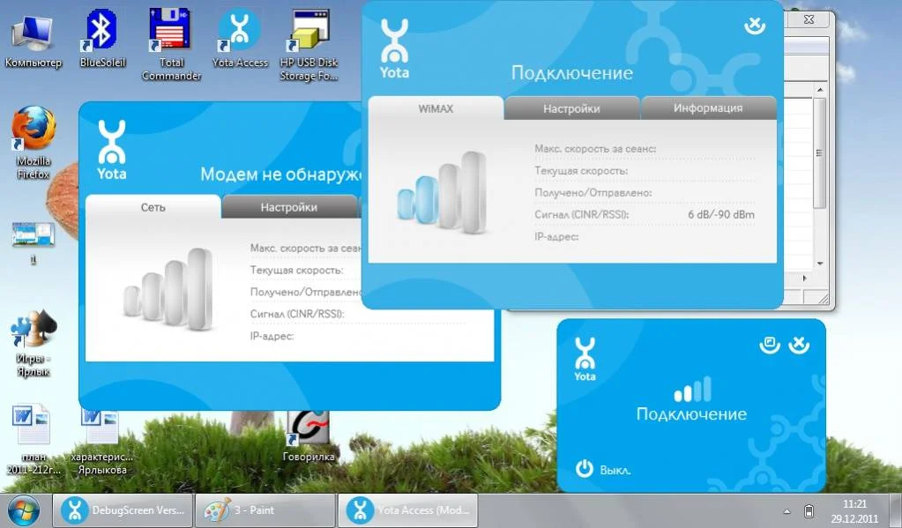
Task: Click the Модем не обнаружен heading
Action: tap(281, 175)
